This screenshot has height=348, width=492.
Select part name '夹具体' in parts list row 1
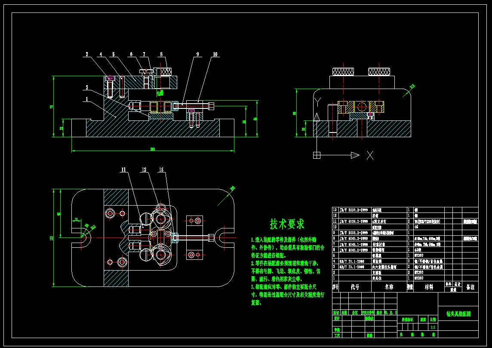point(377,278)
